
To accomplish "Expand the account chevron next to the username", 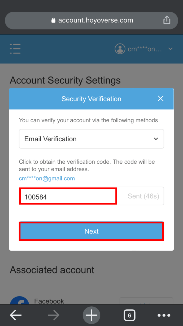I will [171, 49].
